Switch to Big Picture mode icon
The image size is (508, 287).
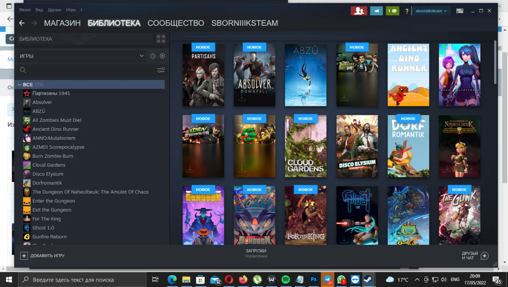[x=460, y=11]
